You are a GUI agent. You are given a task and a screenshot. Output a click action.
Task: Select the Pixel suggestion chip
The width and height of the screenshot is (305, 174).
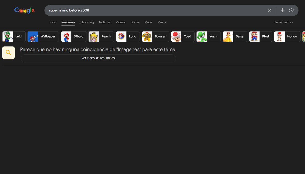click(261, 36)
